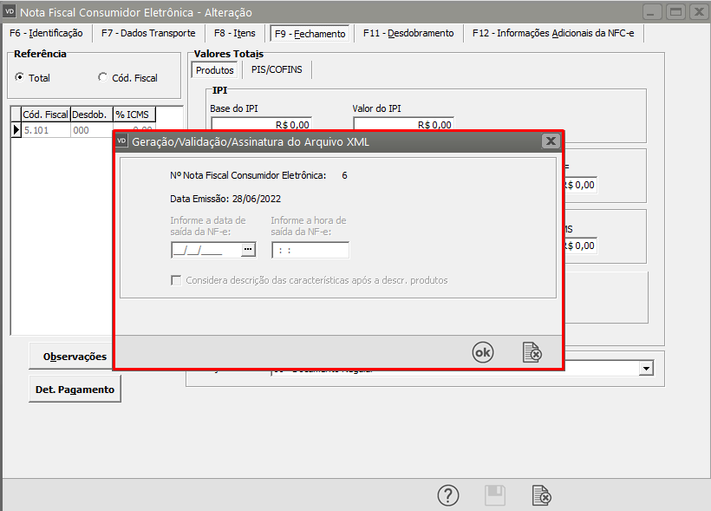Minimize the Nota Fiscal Consumidor window

651,12
